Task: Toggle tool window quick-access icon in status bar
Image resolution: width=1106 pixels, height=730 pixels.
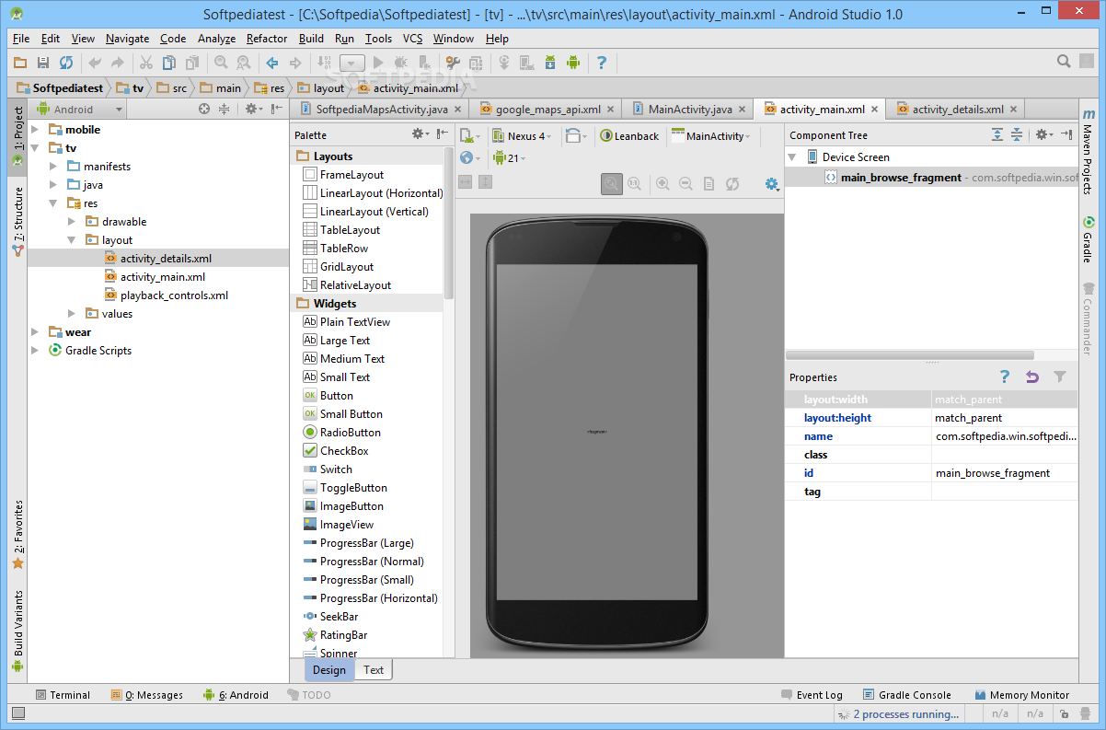Action: [x=17, y=713]
